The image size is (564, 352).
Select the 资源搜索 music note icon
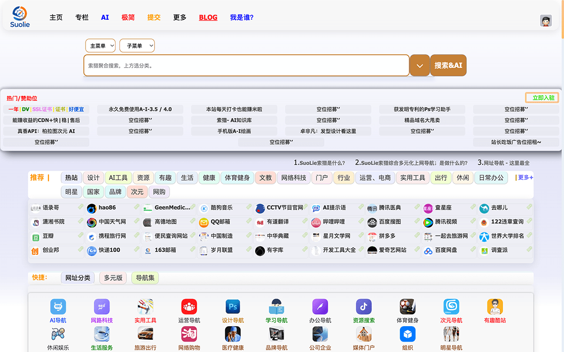tap(363, 307)
